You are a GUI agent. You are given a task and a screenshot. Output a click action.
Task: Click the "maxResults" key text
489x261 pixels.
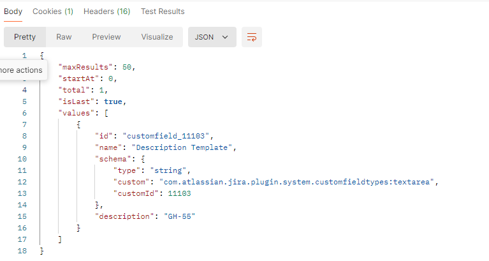(85, 67)
